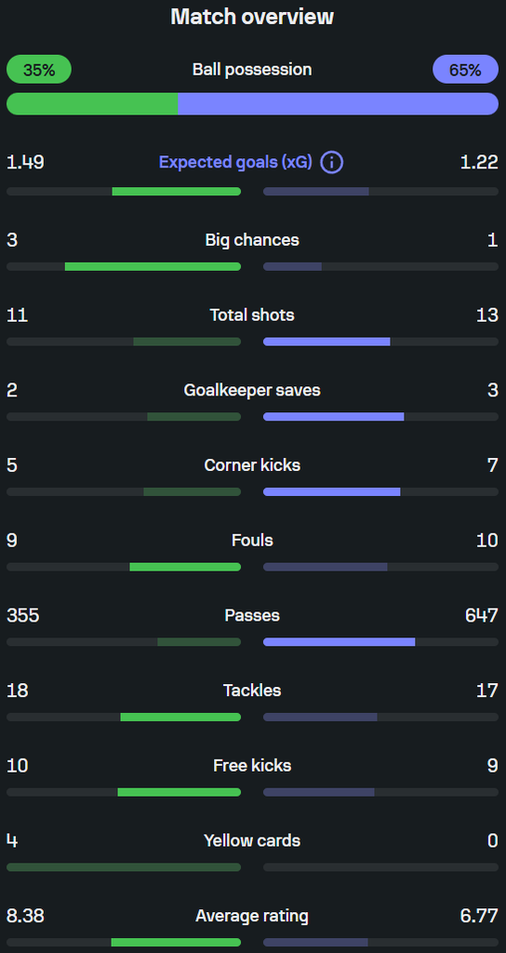Click the purple section of possession bar
Viewport: 506px width, 953px height.
pyautogui.click(x=339, y=104)
